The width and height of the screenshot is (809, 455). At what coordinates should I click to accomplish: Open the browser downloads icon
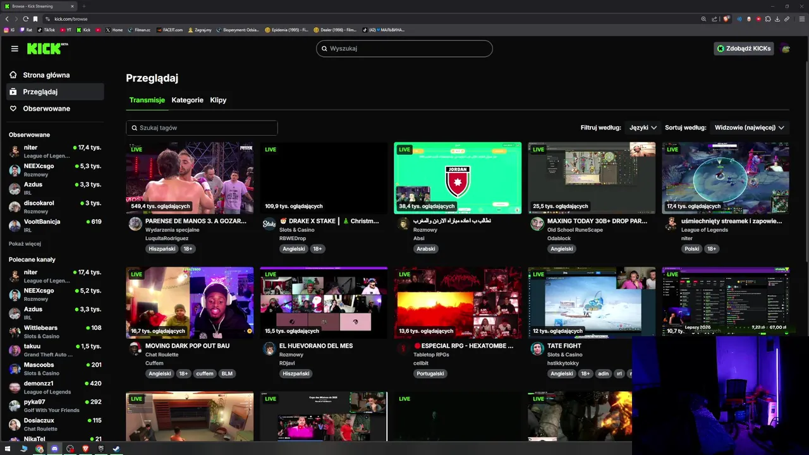[777, 19]
